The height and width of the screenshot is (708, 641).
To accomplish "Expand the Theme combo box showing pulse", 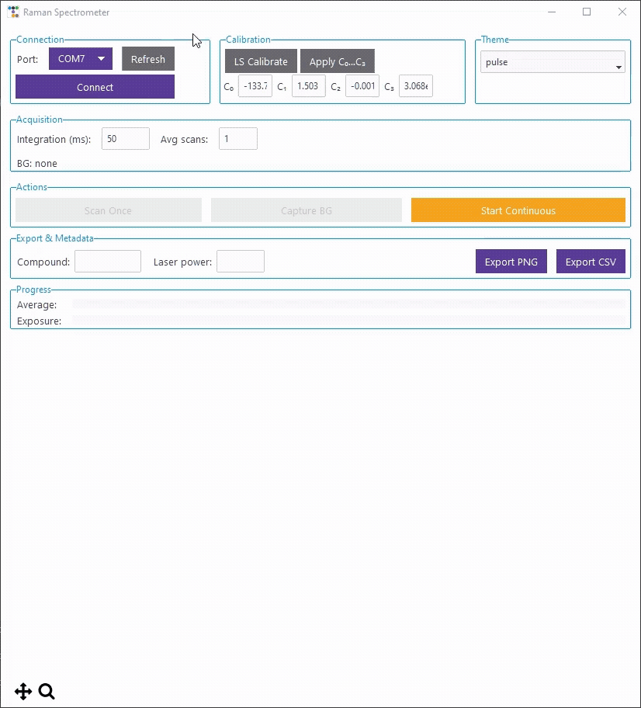I will (x=553, y=62).
